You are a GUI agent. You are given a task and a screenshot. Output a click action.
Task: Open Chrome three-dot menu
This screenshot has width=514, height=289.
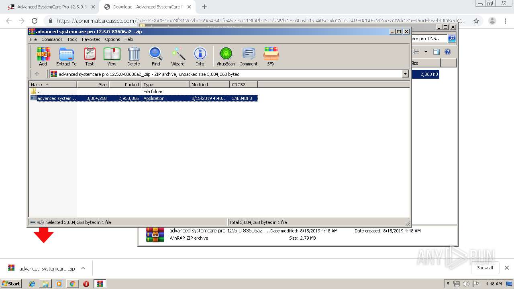pos(505,21)
